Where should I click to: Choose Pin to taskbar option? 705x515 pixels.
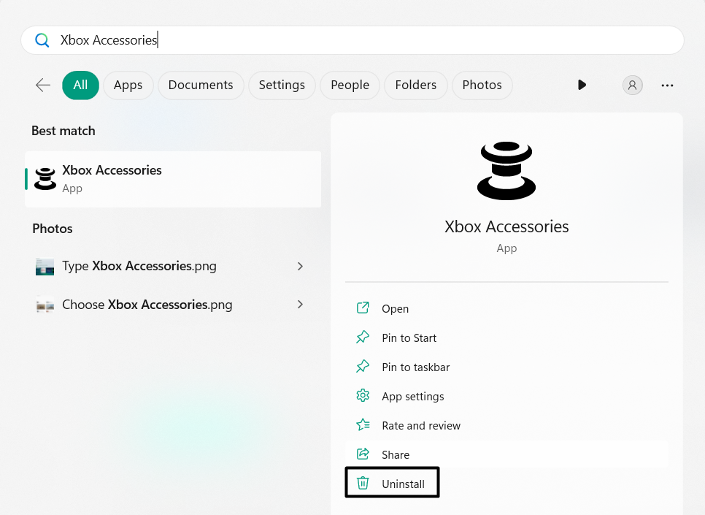pos(415,367)
